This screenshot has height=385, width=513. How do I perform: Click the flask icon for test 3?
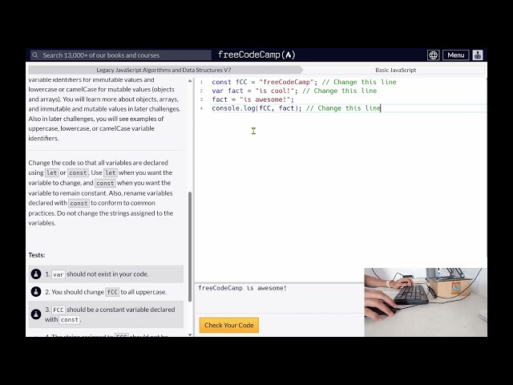pyautogui.click(x=36, y=314)
